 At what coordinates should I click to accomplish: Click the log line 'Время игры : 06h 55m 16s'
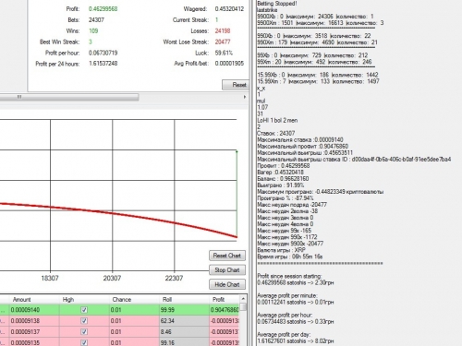pos(290,257)
